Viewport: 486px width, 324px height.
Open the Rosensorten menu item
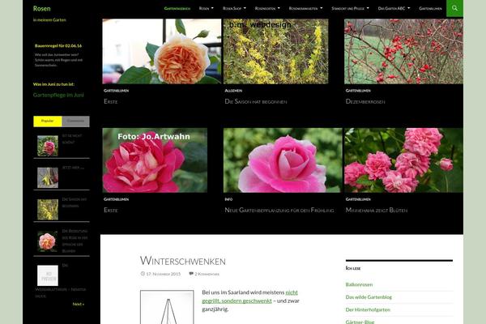[x=265, y=8]
